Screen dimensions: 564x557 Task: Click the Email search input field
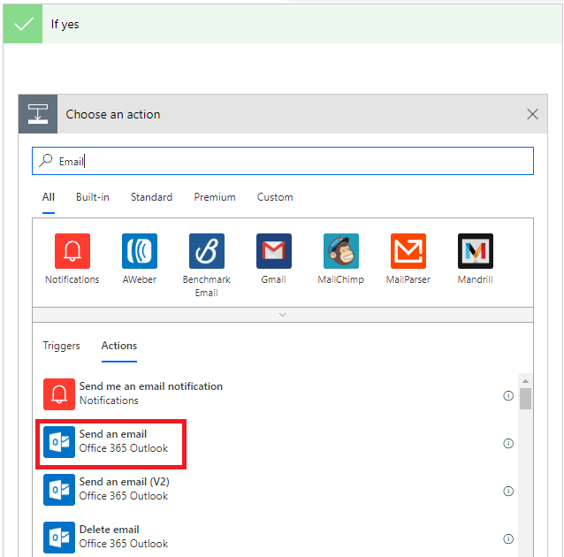pos(283,161)
